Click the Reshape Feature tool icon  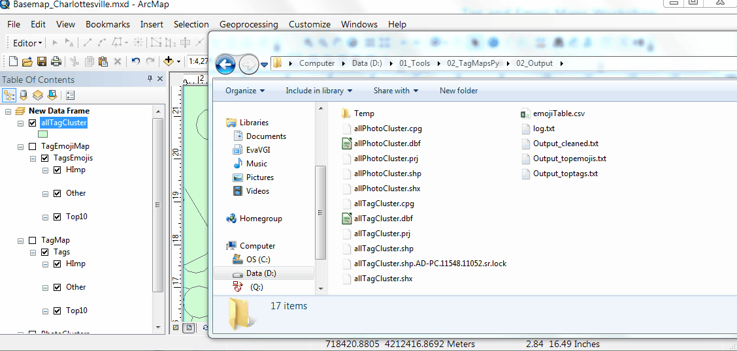pos(170,42)
